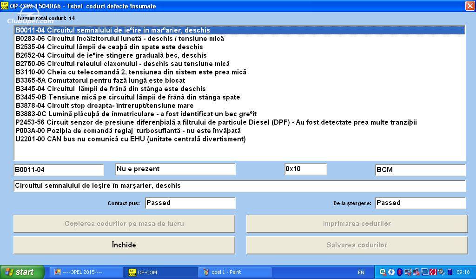Select the P2453-56 DPF sensor row
The height and width of the screenshot is (279, 476).
(239, 122)
